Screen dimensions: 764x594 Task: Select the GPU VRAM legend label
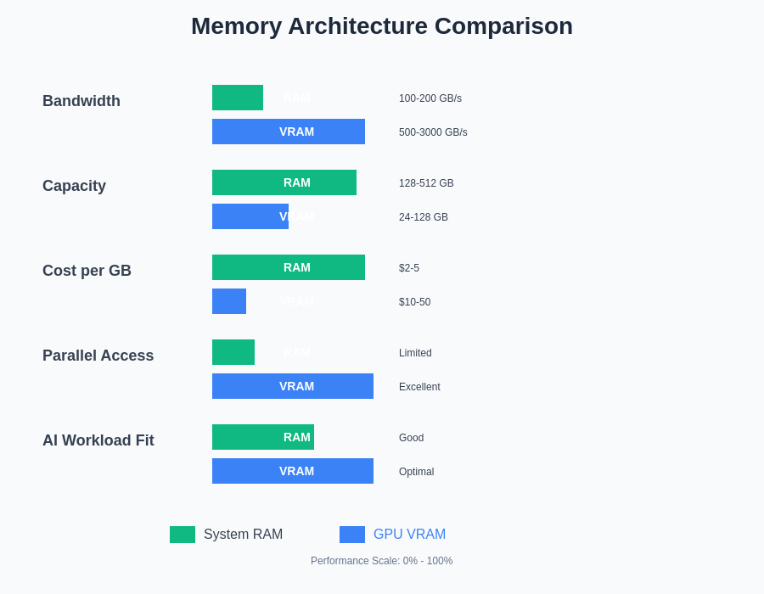[x=409, y=535]
